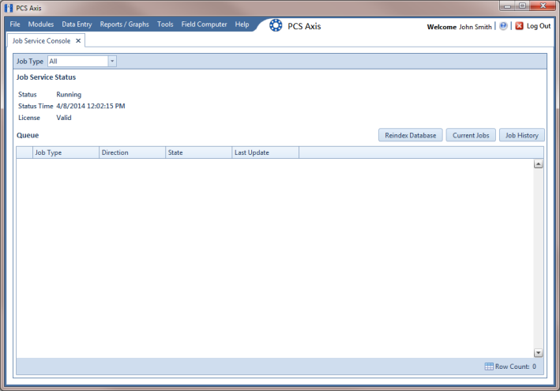This screenshot has width=560, height=391.
Task: Expand the Job Type dropdown arrow
Action: 112,61
